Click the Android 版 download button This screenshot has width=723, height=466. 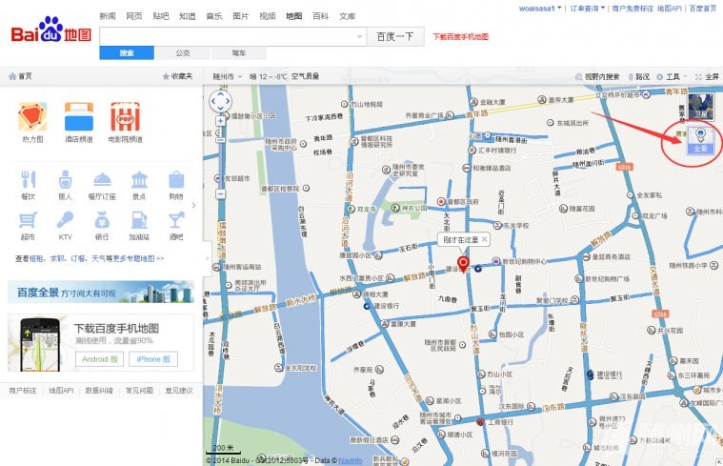[100, 359]
